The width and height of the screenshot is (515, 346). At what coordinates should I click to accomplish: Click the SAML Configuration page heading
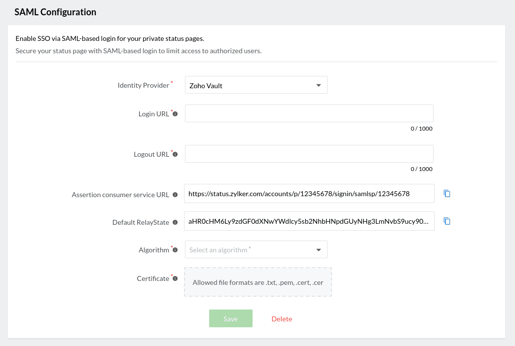coord(55,12)
